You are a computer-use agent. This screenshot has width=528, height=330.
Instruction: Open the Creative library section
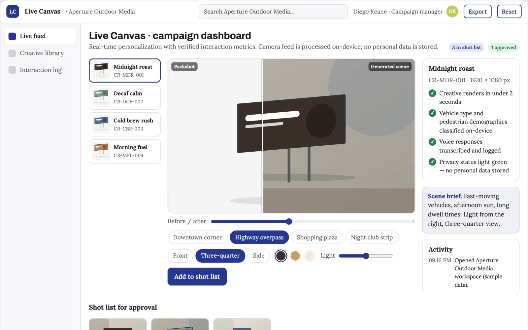[40, 53]
